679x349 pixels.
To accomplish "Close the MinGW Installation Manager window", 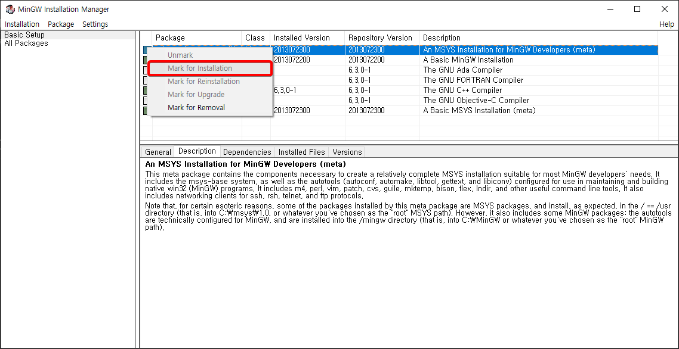I will click(x=664, y=9).
